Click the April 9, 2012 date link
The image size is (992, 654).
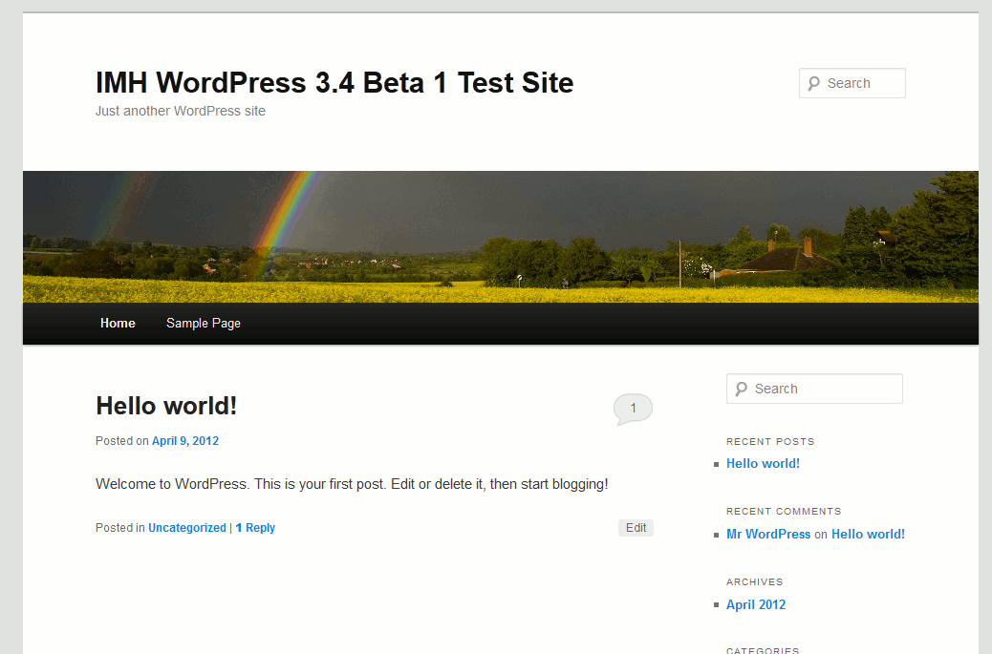(185, 441)
